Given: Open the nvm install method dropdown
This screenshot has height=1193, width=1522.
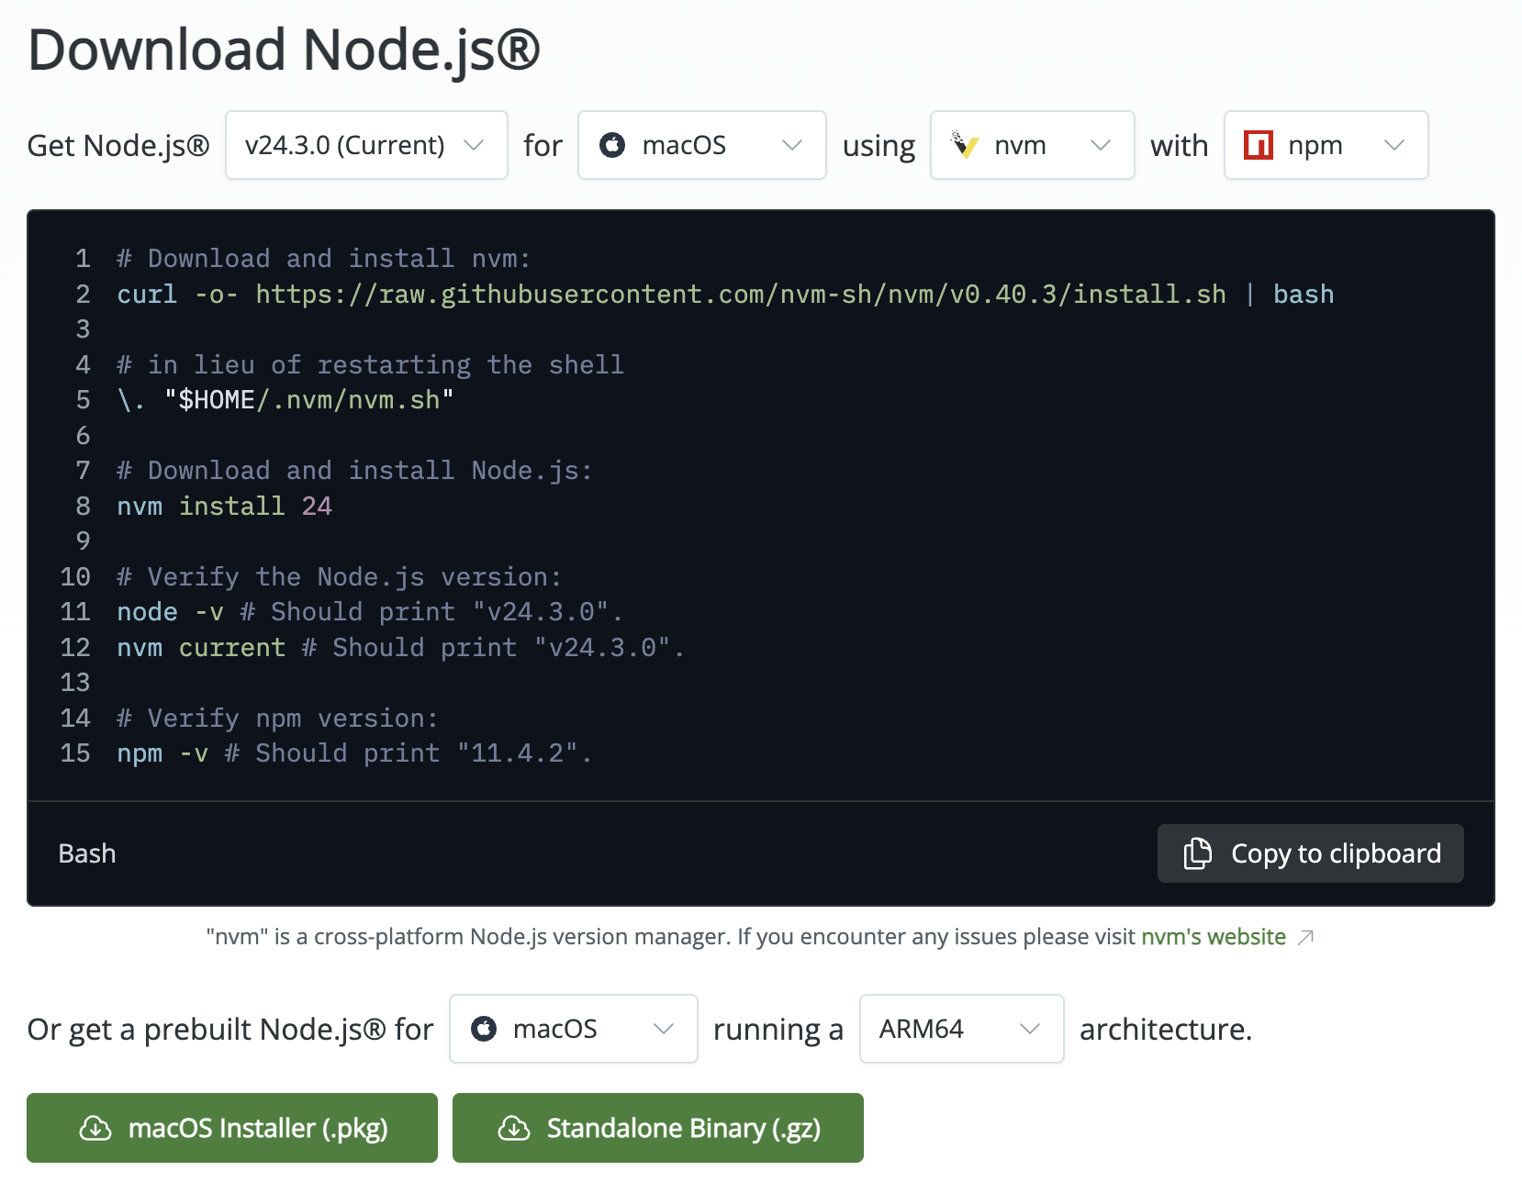Looking at the screenshot, I should (1032, 145).
